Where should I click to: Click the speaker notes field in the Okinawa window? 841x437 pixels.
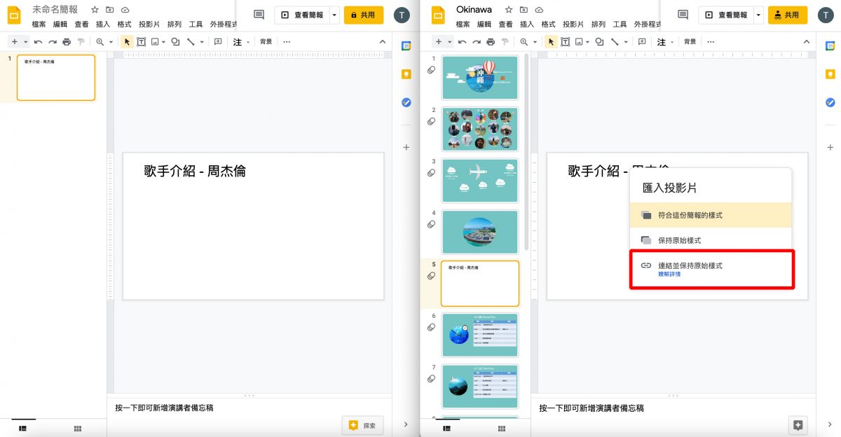coord(673,408)
